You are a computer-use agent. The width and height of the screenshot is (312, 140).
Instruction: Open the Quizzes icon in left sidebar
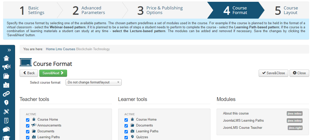click(x=6, y=103)
